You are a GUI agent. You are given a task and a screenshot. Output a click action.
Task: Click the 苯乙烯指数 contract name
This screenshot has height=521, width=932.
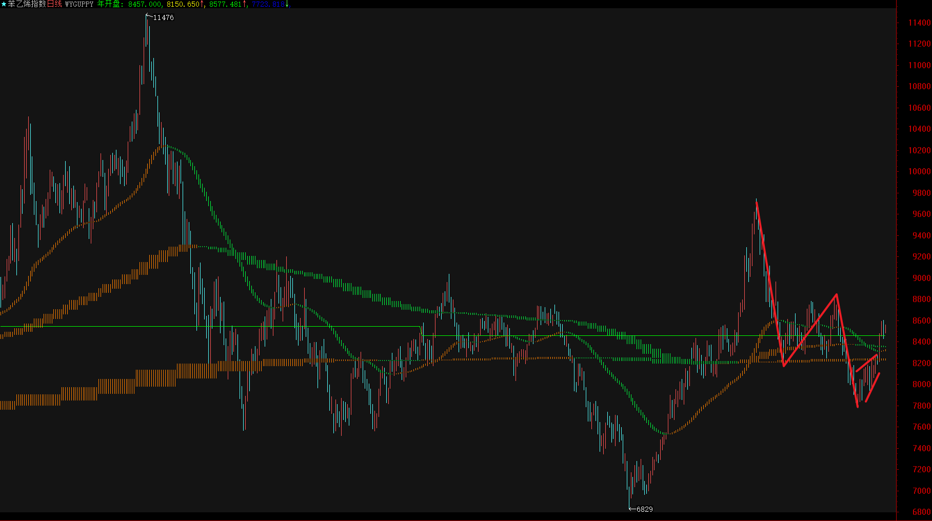(x=27, y=4)
